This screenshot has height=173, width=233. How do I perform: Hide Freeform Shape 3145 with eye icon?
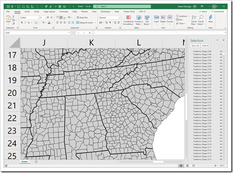tap(221, 63)
